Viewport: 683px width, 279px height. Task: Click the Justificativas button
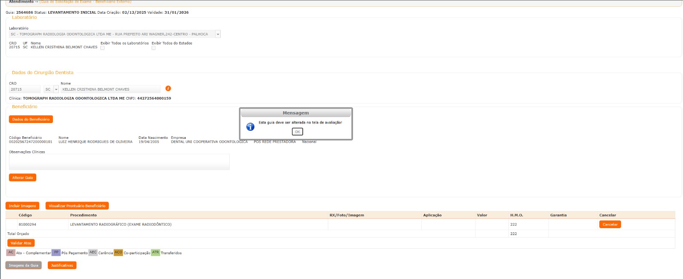(x=62, y=265)
